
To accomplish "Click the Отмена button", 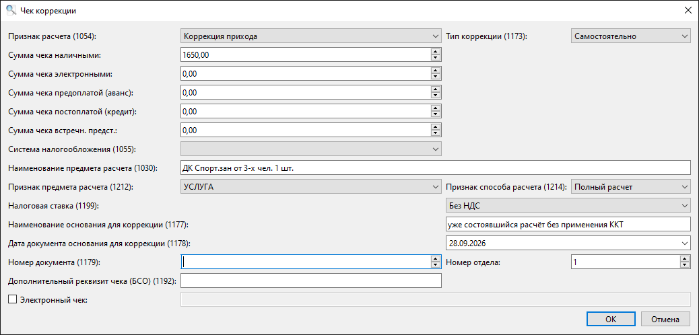I will (x=665, y=319).
